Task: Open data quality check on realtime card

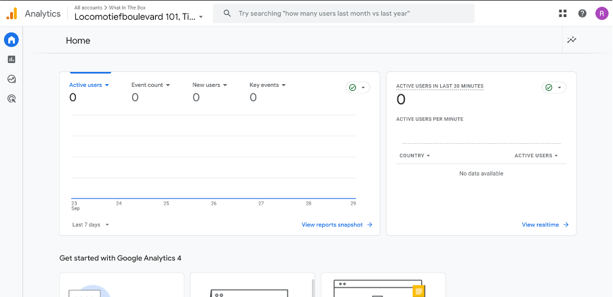Action: (x=553, y=87)
